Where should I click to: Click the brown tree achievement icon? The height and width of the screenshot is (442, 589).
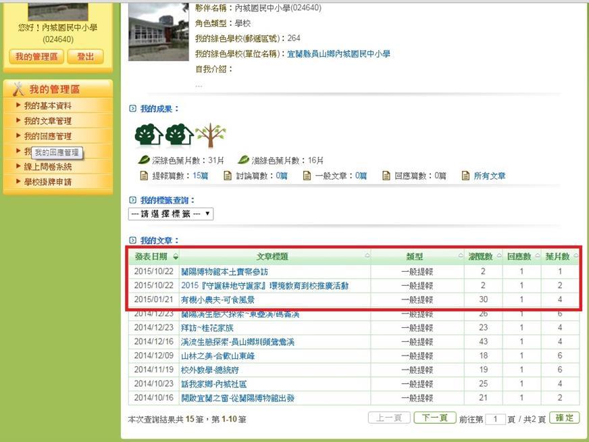(211, 136)
